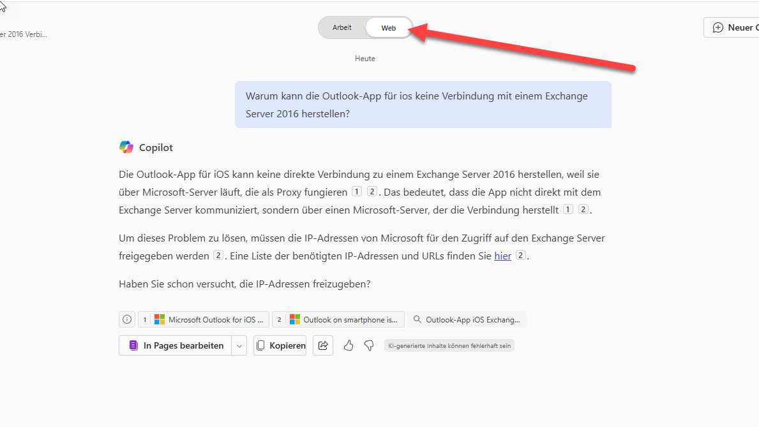Open the 'hier' hyperlink
Screen dimensions: 759x427
tap(502, 256)
